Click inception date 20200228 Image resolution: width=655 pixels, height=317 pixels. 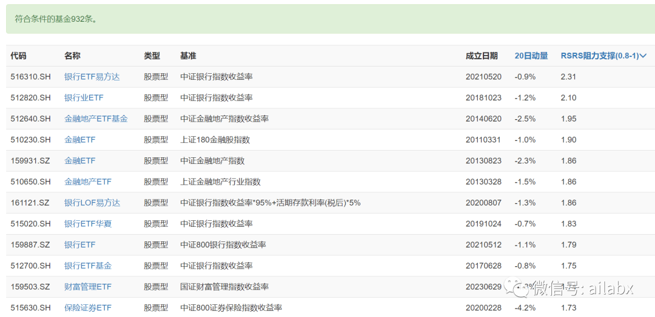pos(483,308)
